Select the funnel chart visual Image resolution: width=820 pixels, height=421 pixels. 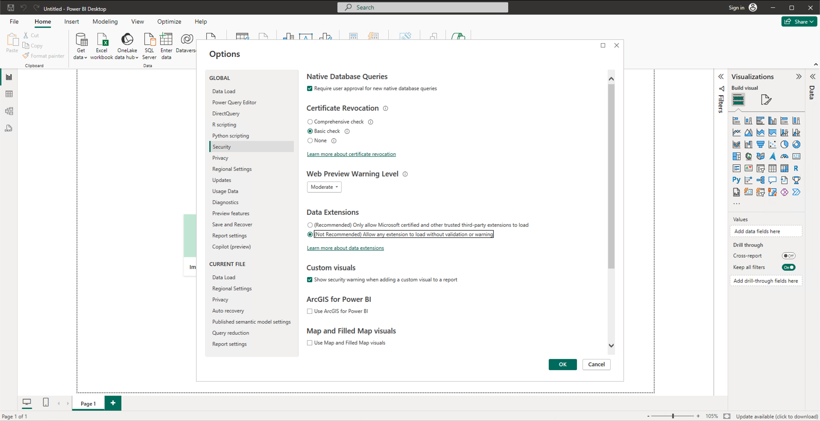760,145
